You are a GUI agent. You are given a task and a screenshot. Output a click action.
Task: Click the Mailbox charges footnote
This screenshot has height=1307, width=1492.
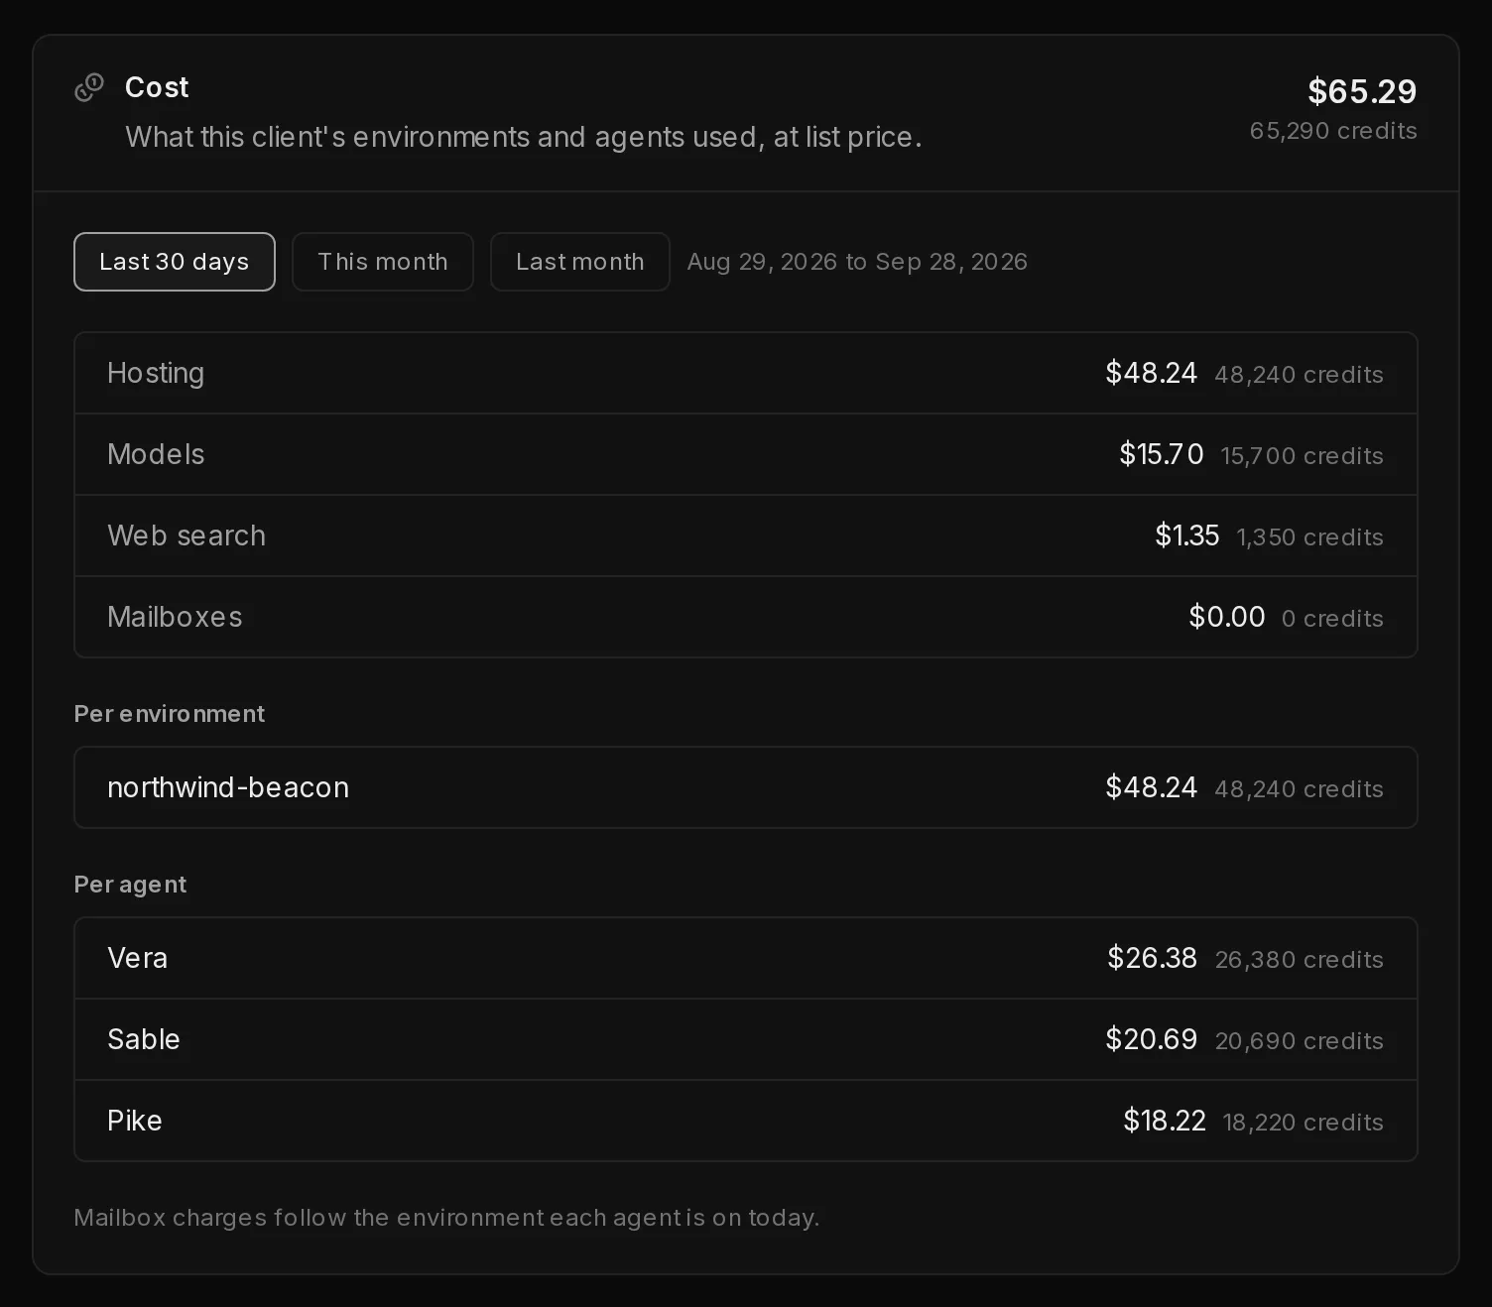tap(447, 1218)
